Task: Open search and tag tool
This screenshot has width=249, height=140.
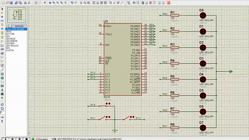Action: pyautogui.click(x=134, y=3)
